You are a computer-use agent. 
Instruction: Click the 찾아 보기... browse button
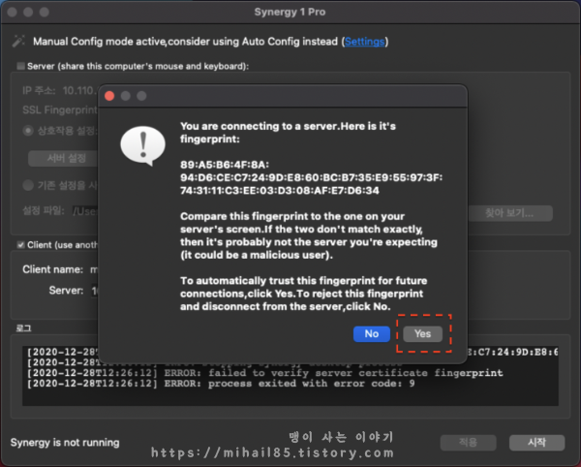510,213
